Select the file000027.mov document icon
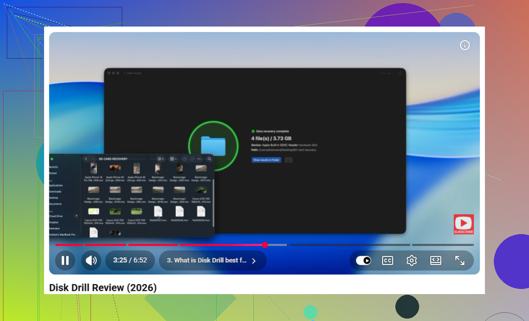The image size is (529, 321). [x=158, y=211]
